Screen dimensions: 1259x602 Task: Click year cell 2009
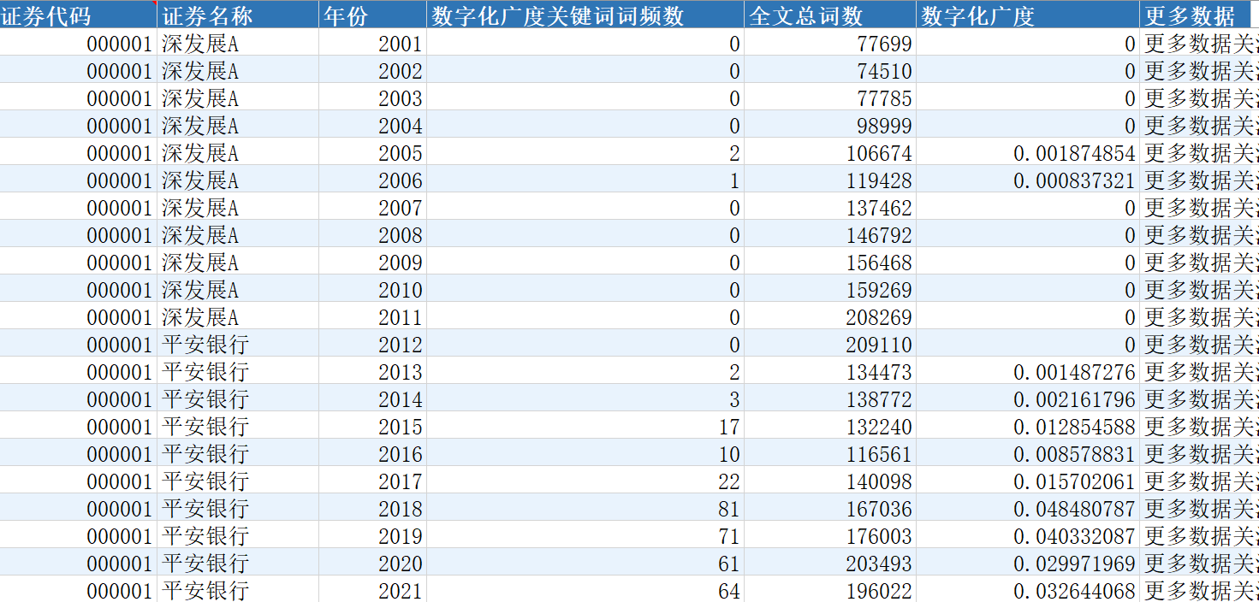[372, 263]
